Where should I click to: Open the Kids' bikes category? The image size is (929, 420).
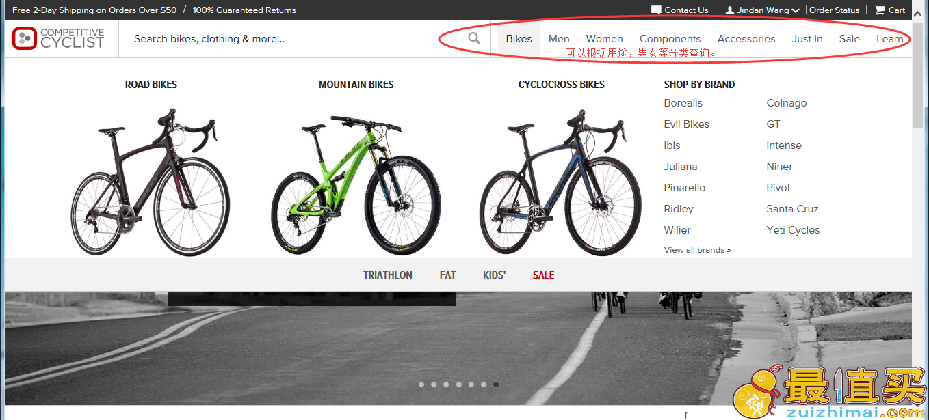click(494, 275)
